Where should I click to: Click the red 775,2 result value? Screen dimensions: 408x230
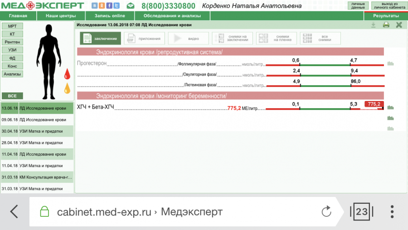(234, 108)
